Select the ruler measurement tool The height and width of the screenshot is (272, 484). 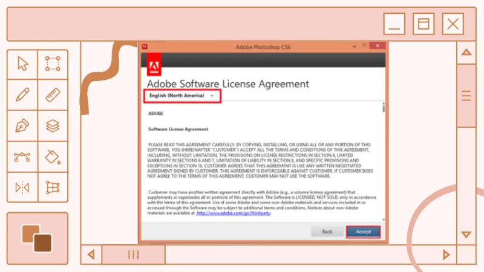click(53, 95)
